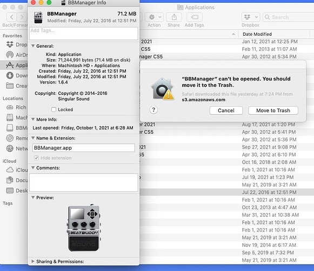Open Network in the Finder sidebar
Viewport: 314px width, 271px height.
pyautogui.click(x=17, y=149)
